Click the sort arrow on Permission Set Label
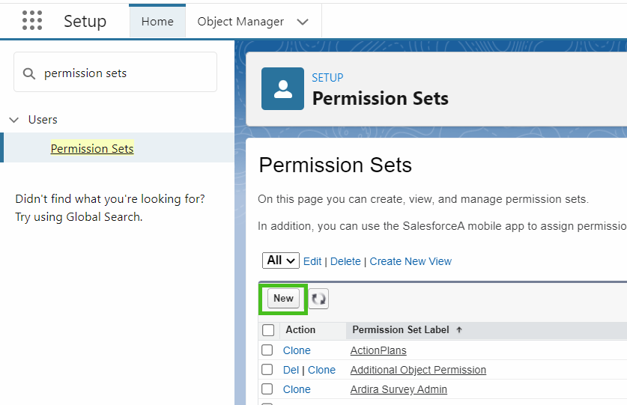 pos(459,330)
